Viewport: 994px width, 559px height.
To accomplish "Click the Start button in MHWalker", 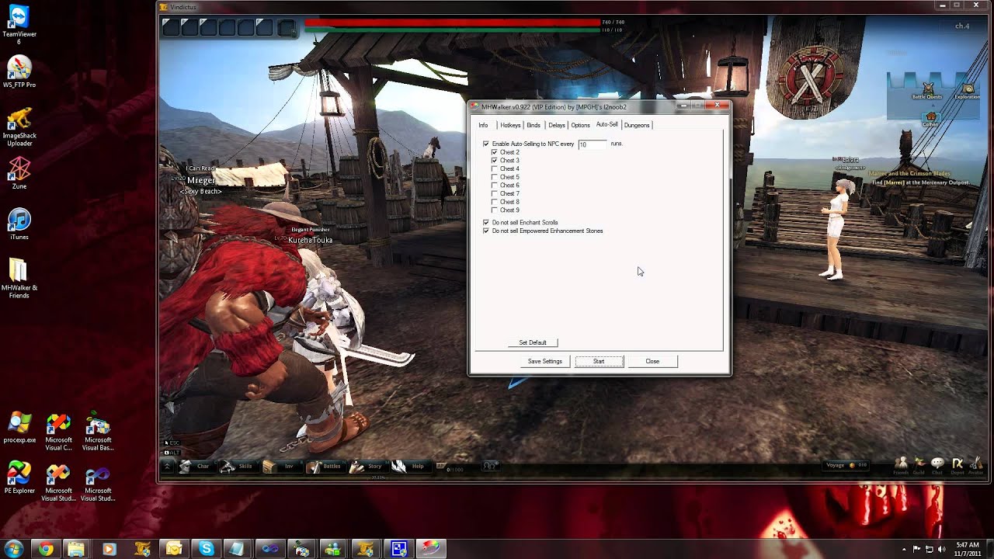I will [x=599, y=361].
